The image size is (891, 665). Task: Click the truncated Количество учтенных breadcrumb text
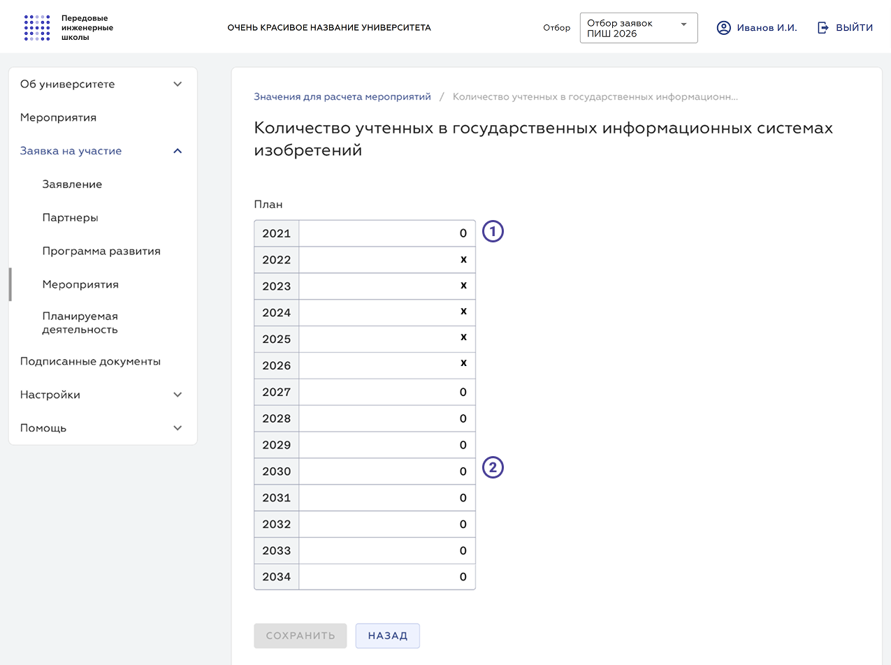[595, 96]
